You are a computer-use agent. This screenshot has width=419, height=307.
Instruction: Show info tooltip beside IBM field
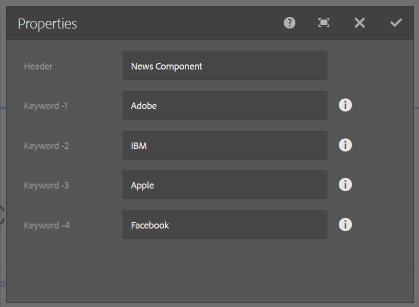point(345,145)
